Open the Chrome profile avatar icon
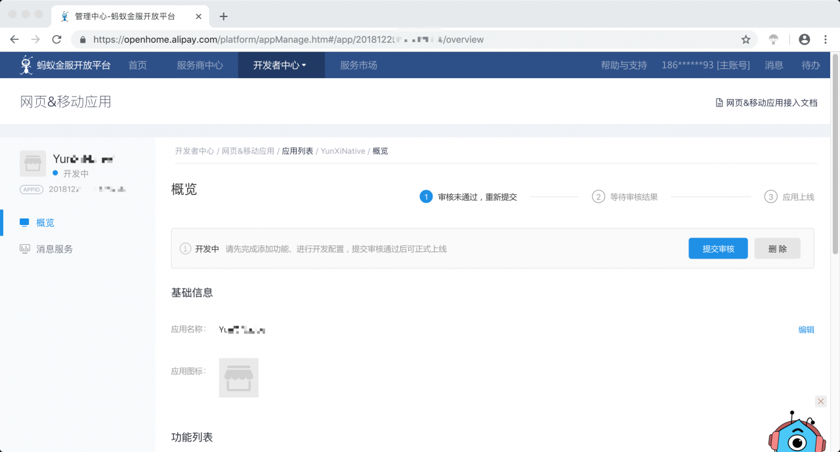The width and height of the screenshot is (840, 452). click(x=805, y=39)
